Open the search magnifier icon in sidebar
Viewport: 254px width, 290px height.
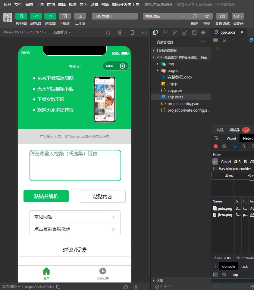(165, 32)
